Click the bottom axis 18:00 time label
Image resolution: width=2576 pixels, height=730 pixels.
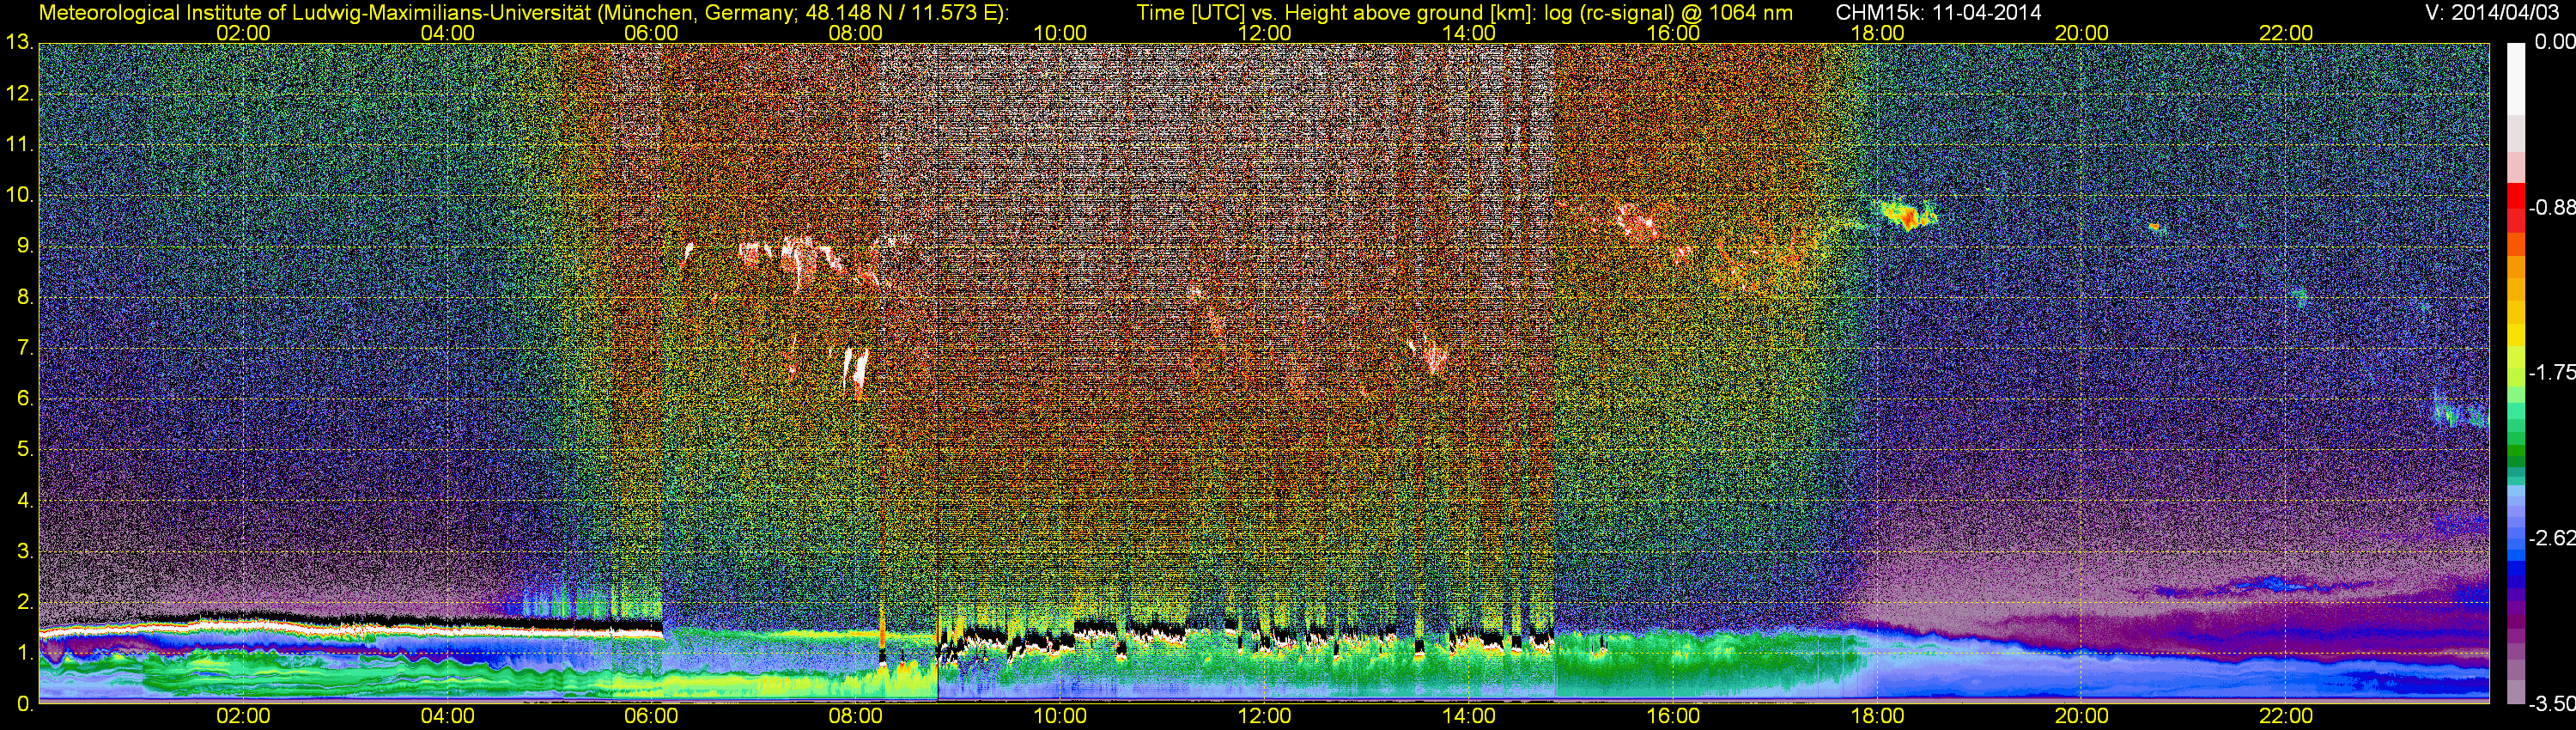[x=1877, y=716]
